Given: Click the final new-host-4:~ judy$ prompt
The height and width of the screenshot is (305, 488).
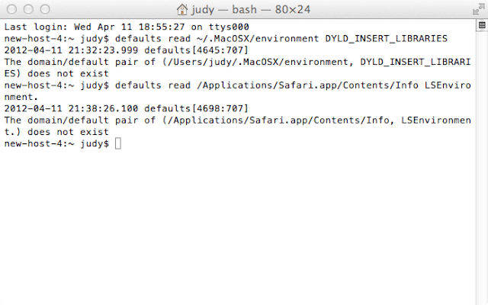Looking at the screenshot, I should (56, 143).
